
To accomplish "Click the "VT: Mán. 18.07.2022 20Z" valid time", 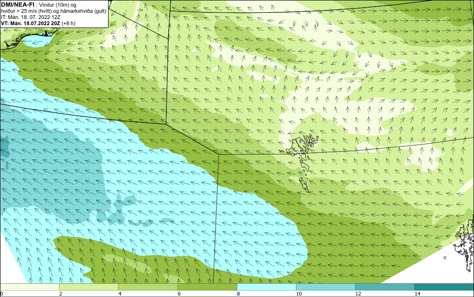I will click(30, 23).
